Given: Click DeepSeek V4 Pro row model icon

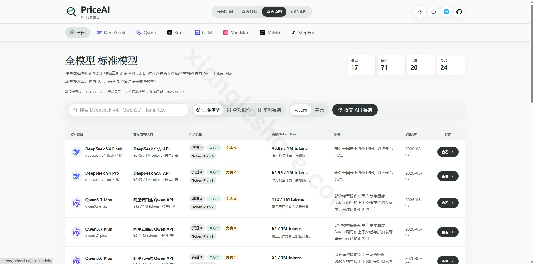Looking at the screenshot, I should [x=76, y=176].
